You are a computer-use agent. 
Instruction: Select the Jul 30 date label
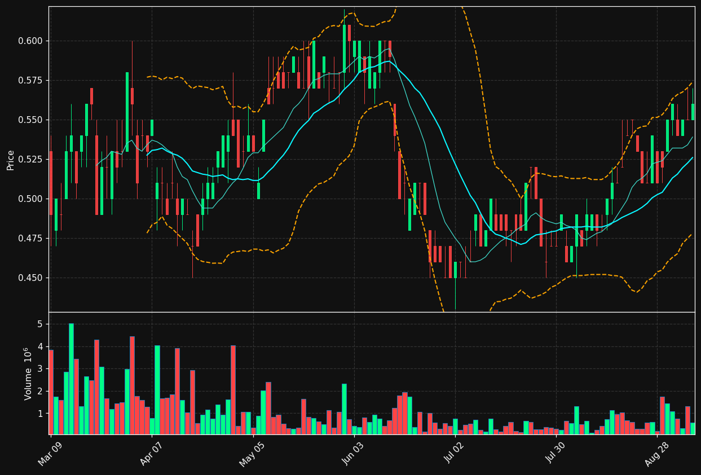[555, 452]
